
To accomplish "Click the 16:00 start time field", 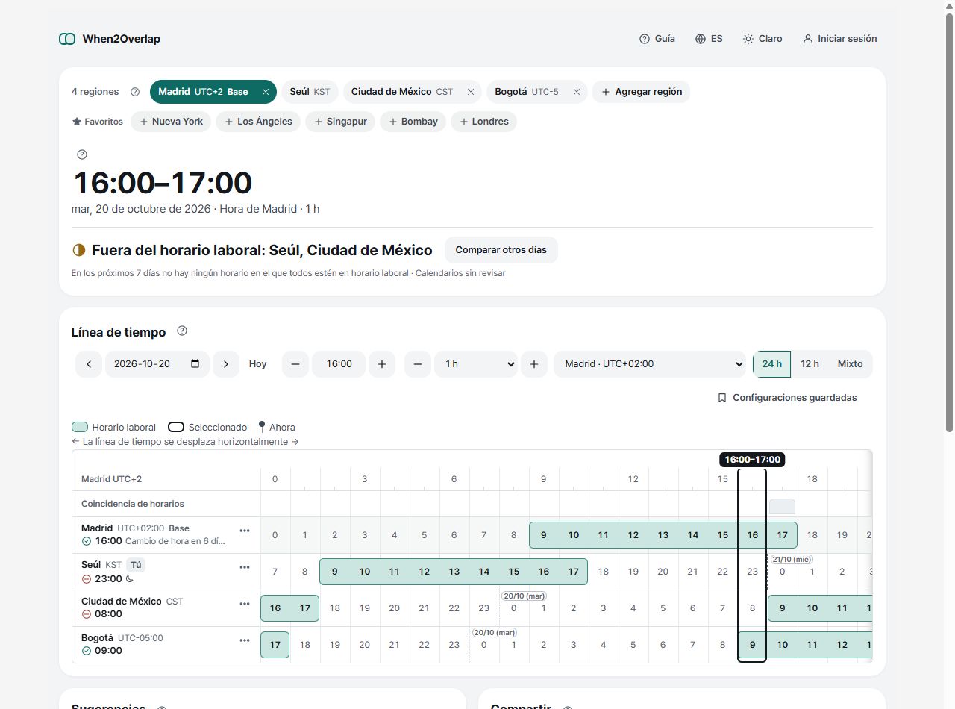I will click(339, 364).
